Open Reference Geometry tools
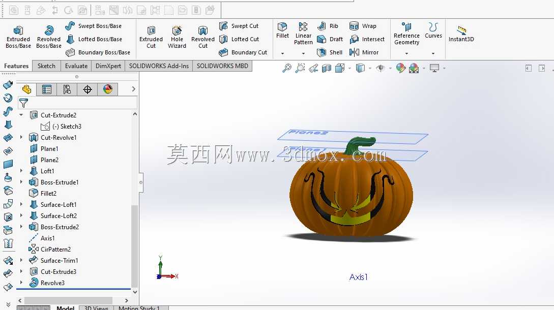 (x=406, y=34)
